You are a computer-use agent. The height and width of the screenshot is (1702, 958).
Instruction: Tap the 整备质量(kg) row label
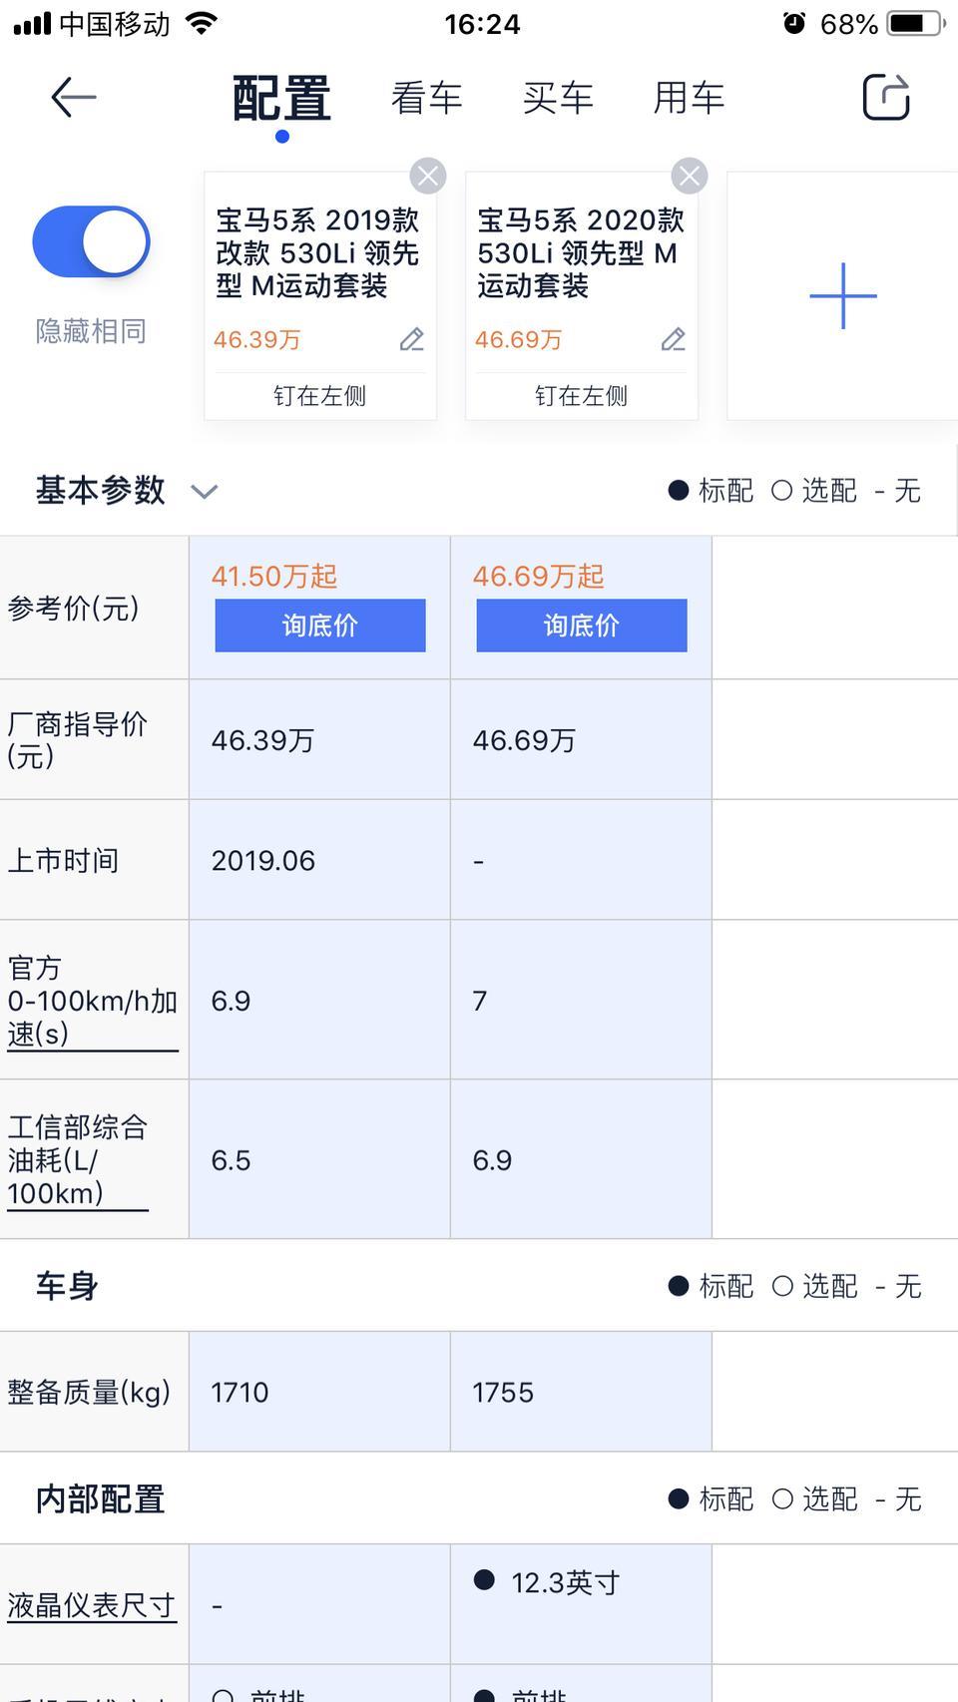(89, 1392)
